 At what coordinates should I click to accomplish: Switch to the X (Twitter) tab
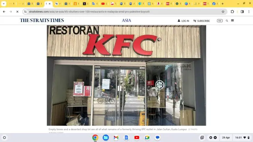(x=84, y=4)
